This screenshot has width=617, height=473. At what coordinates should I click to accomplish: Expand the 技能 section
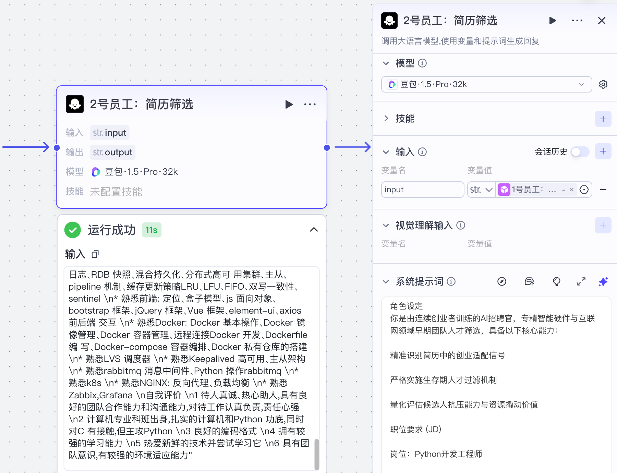coord(387,119)
